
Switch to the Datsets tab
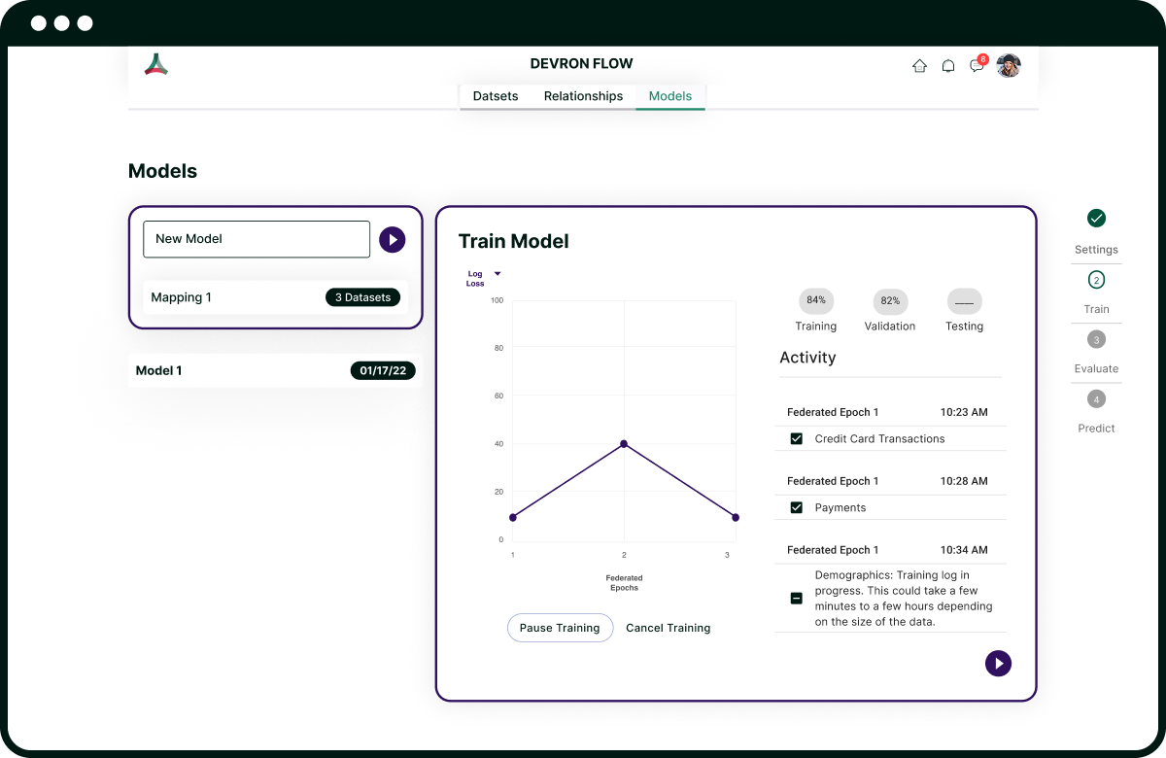coord(496,96)
